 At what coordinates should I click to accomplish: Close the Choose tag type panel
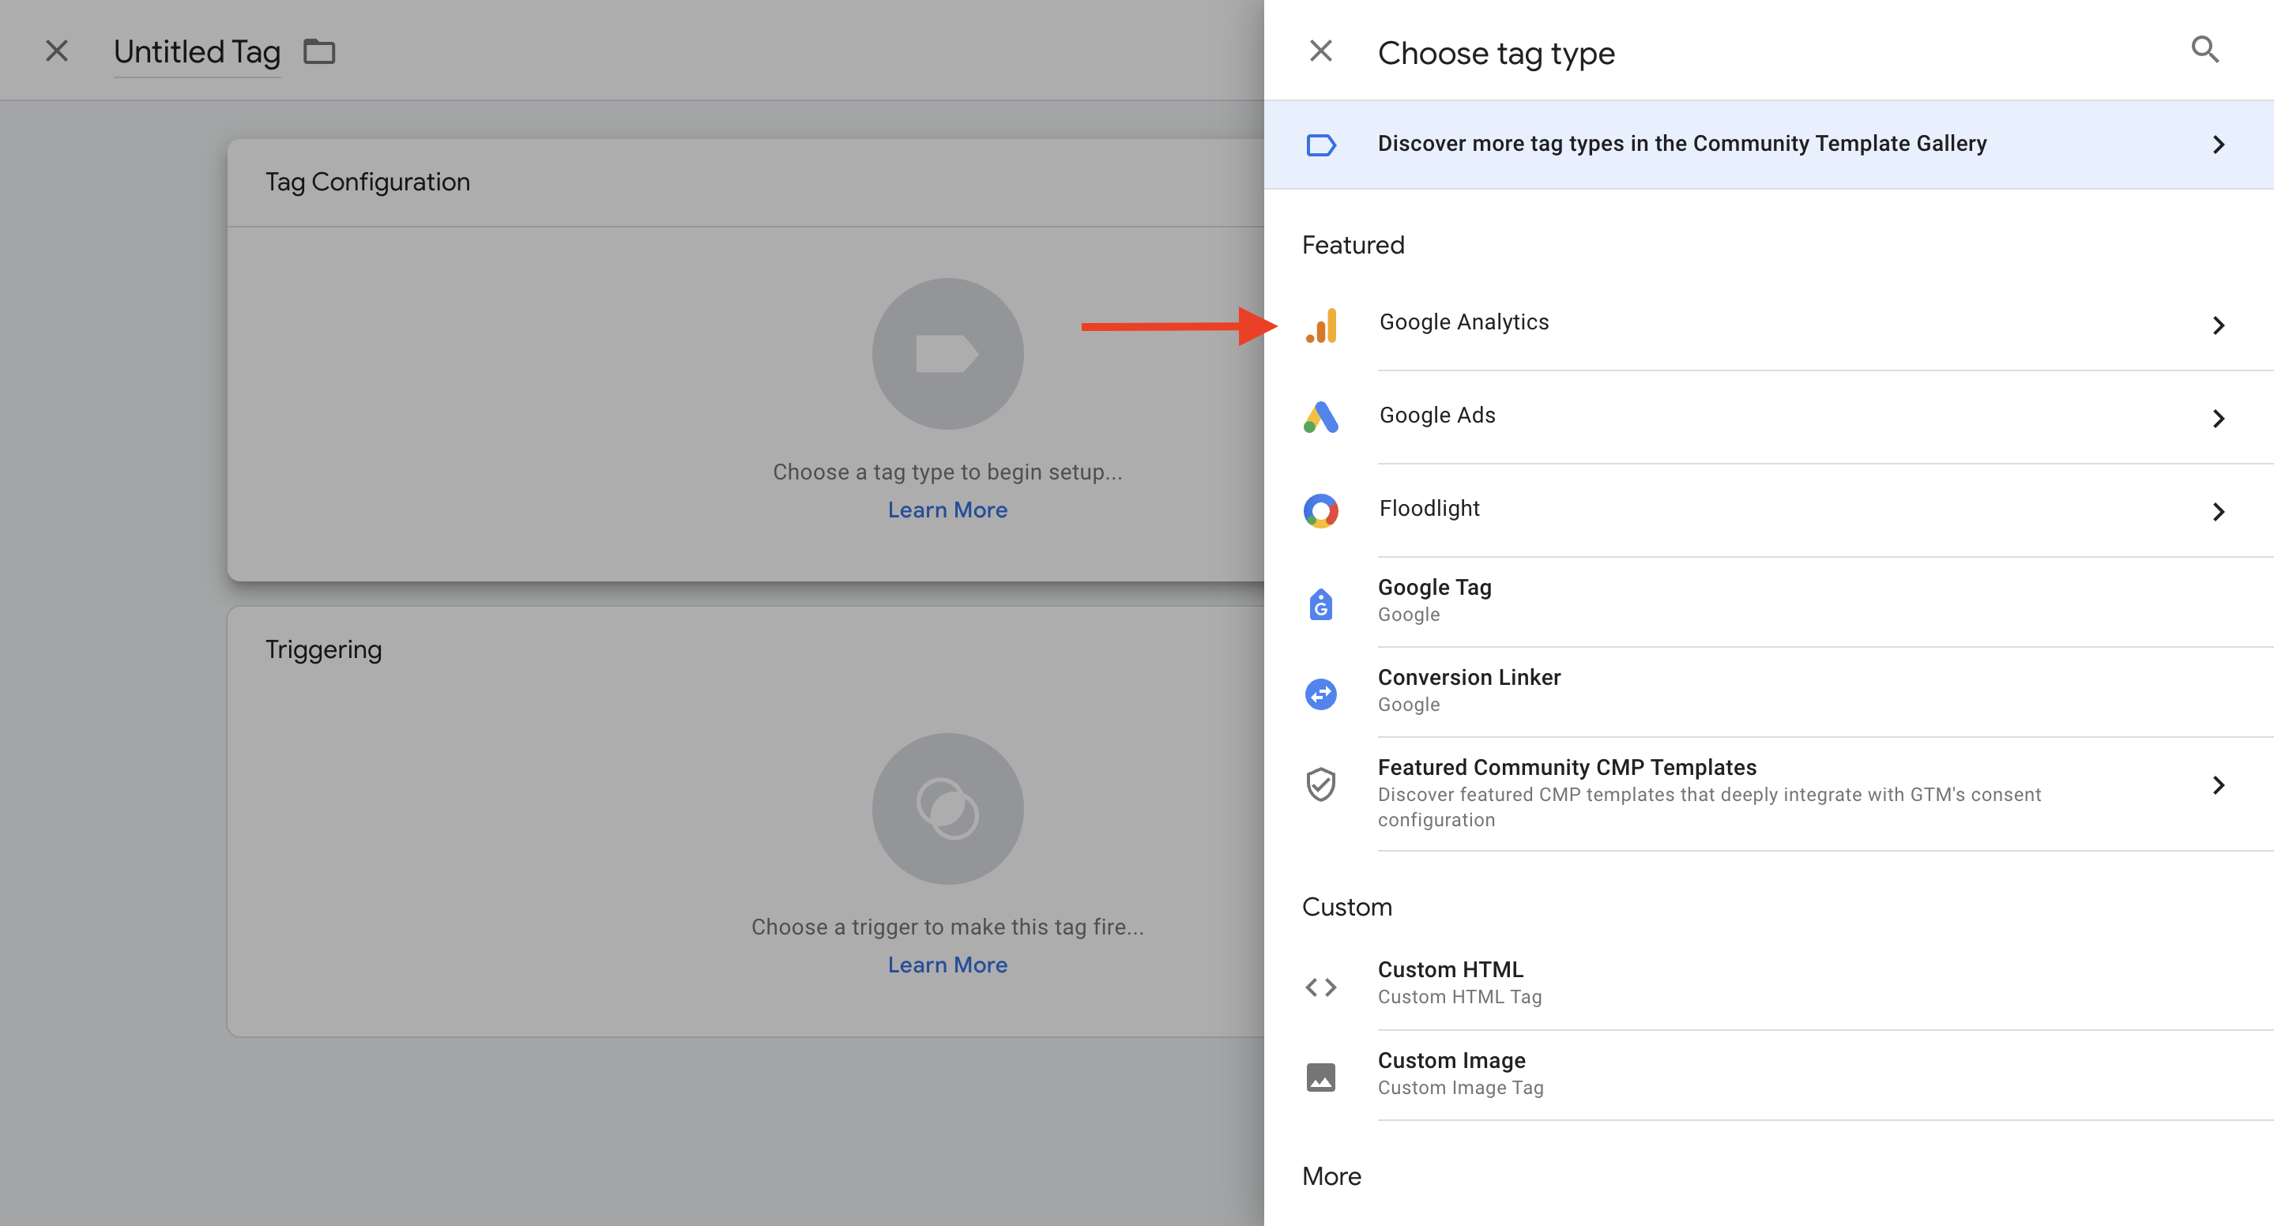1320,51
